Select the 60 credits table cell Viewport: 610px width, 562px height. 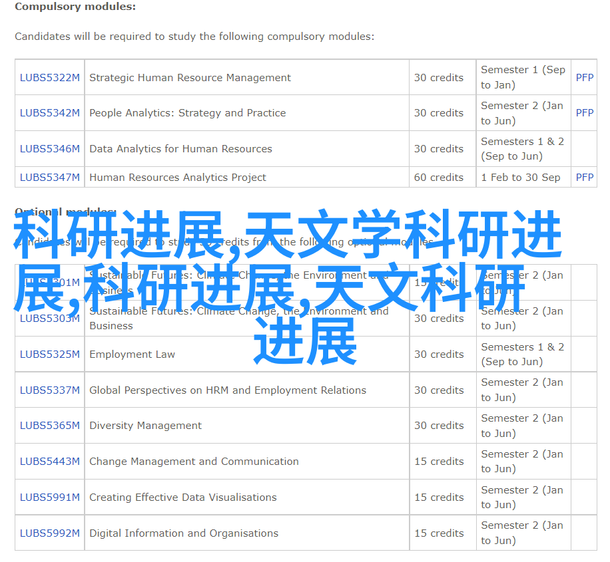438,178
